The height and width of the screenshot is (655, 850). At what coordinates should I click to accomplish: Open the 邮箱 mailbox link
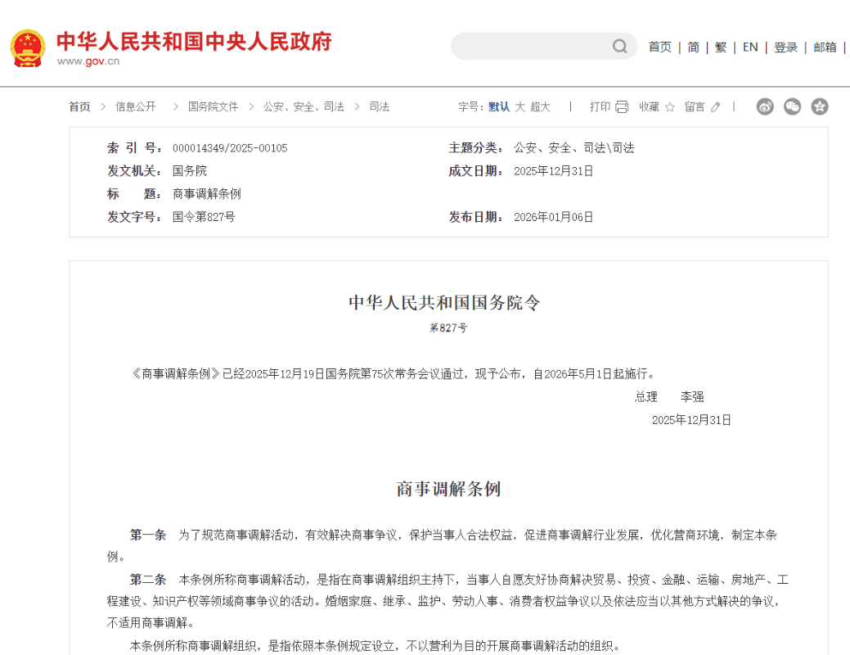[x=825, y=47]
